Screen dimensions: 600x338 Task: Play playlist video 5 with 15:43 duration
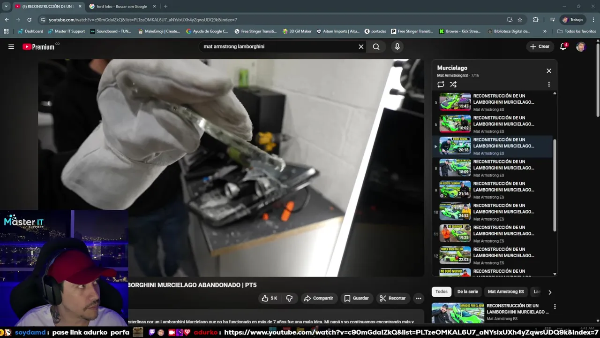[493, 102]
